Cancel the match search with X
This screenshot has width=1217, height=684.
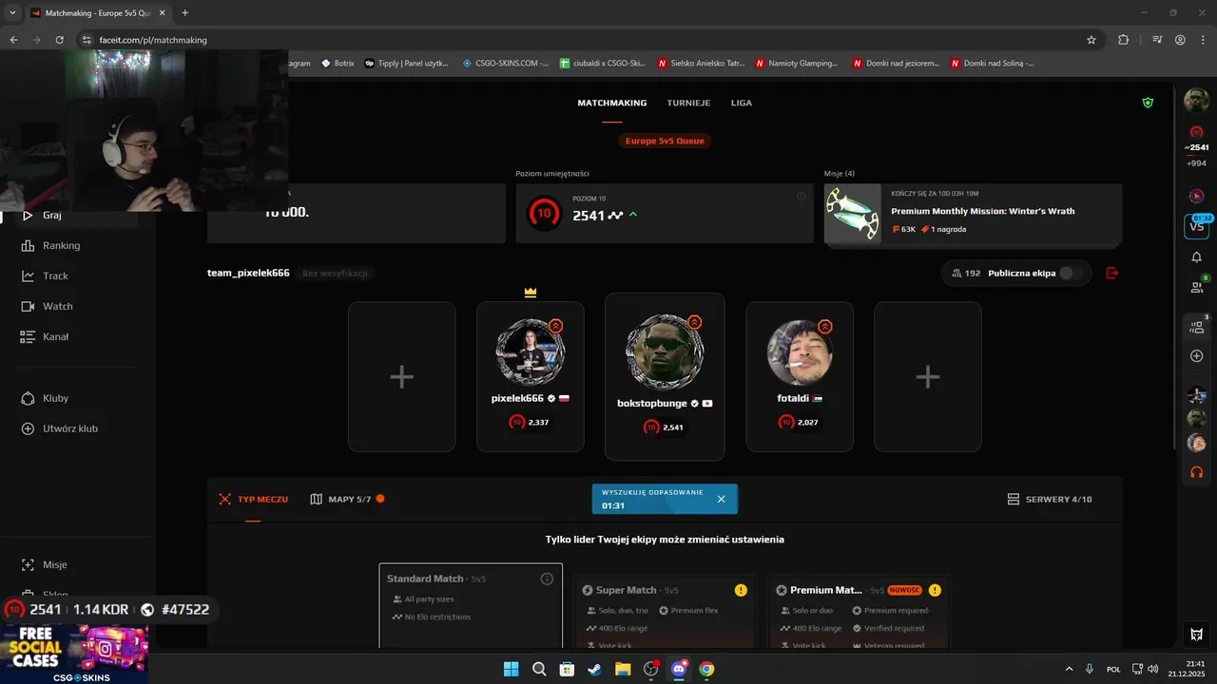click(721, 499)
